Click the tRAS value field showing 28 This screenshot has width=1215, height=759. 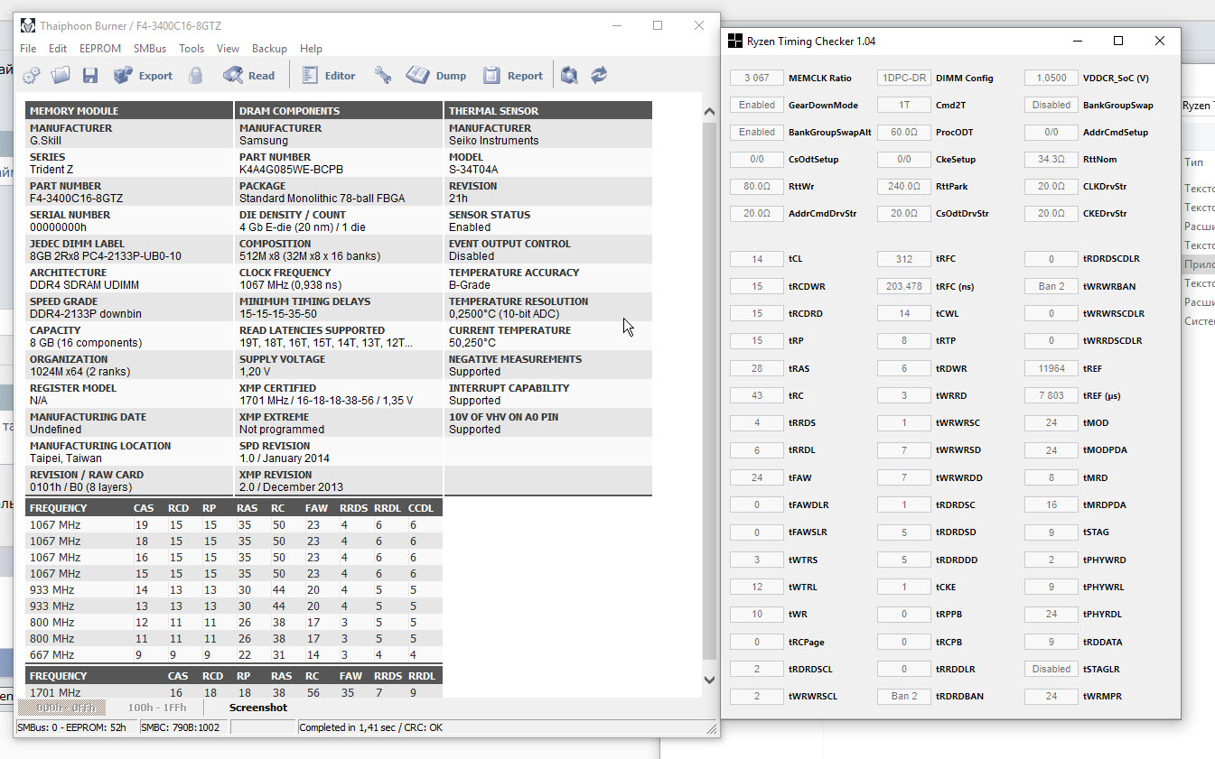[x=757, y=368]
